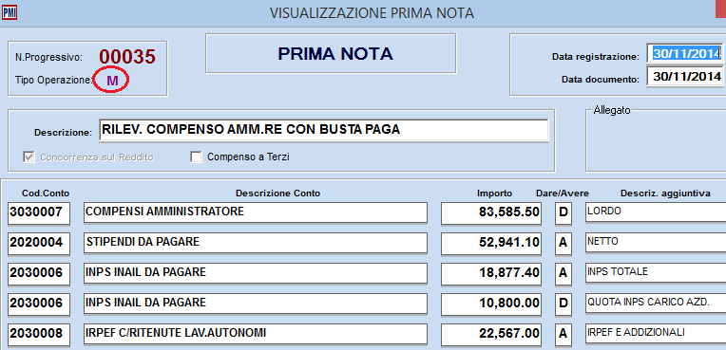Click the PMI application icon in title bar
Viewport: 726px width, 350px height.
10,12
